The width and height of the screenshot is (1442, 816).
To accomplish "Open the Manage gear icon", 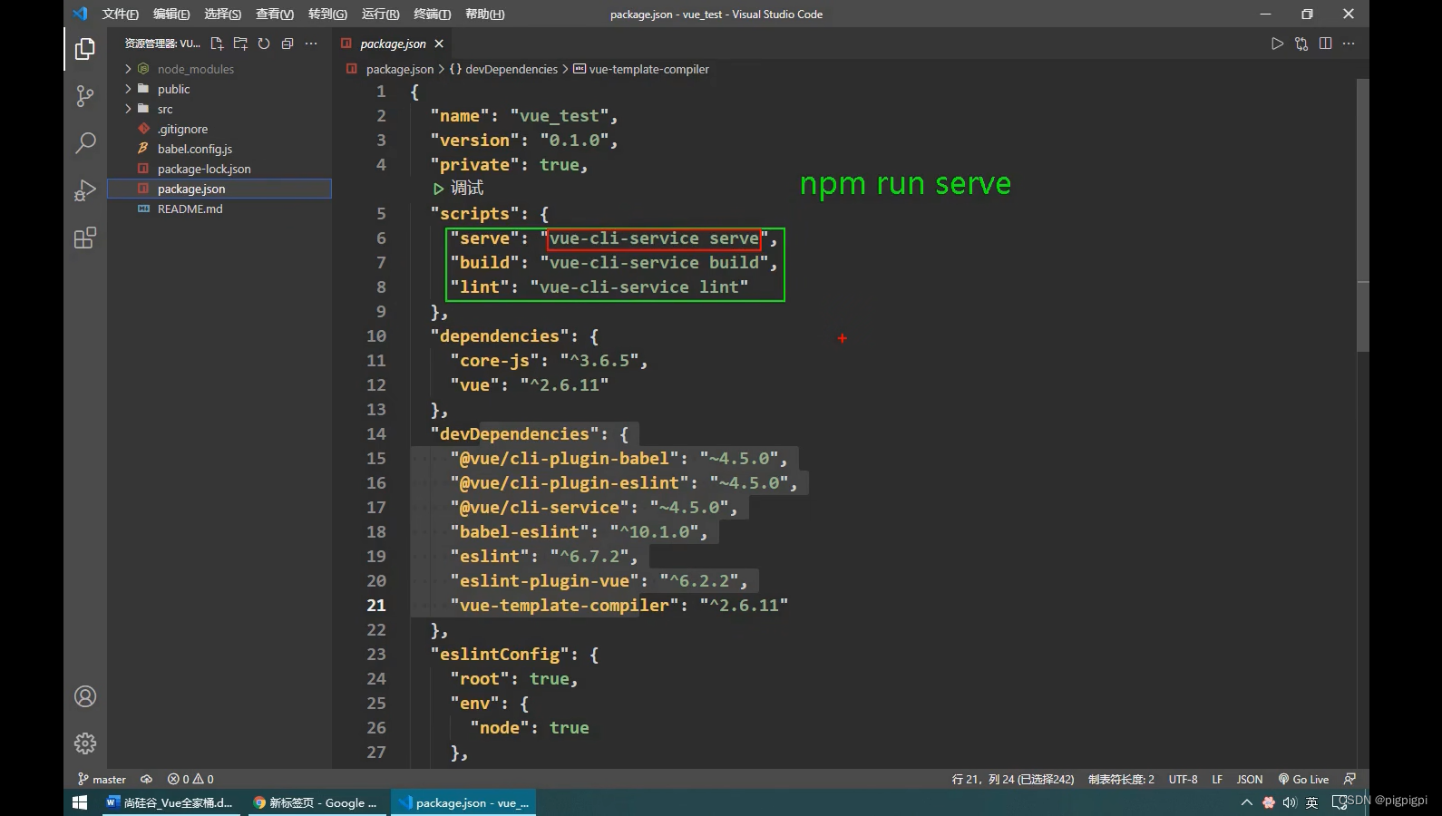I will 85,743.
